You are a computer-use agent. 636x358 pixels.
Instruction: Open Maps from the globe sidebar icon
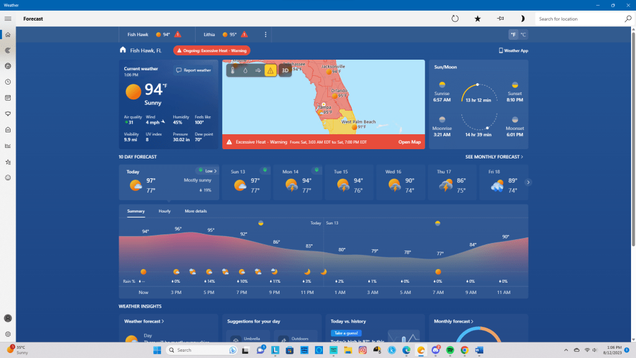click(7, 66)
